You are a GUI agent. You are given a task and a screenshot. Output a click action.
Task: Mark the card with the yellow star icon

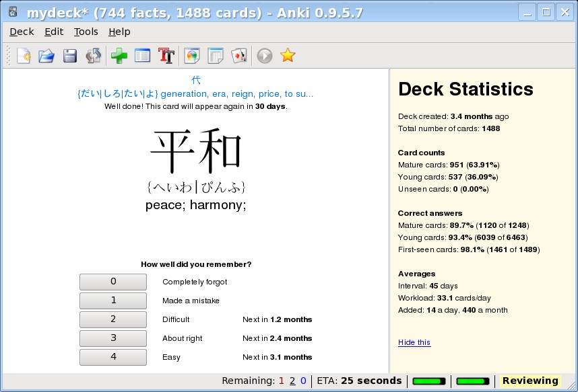288,56
